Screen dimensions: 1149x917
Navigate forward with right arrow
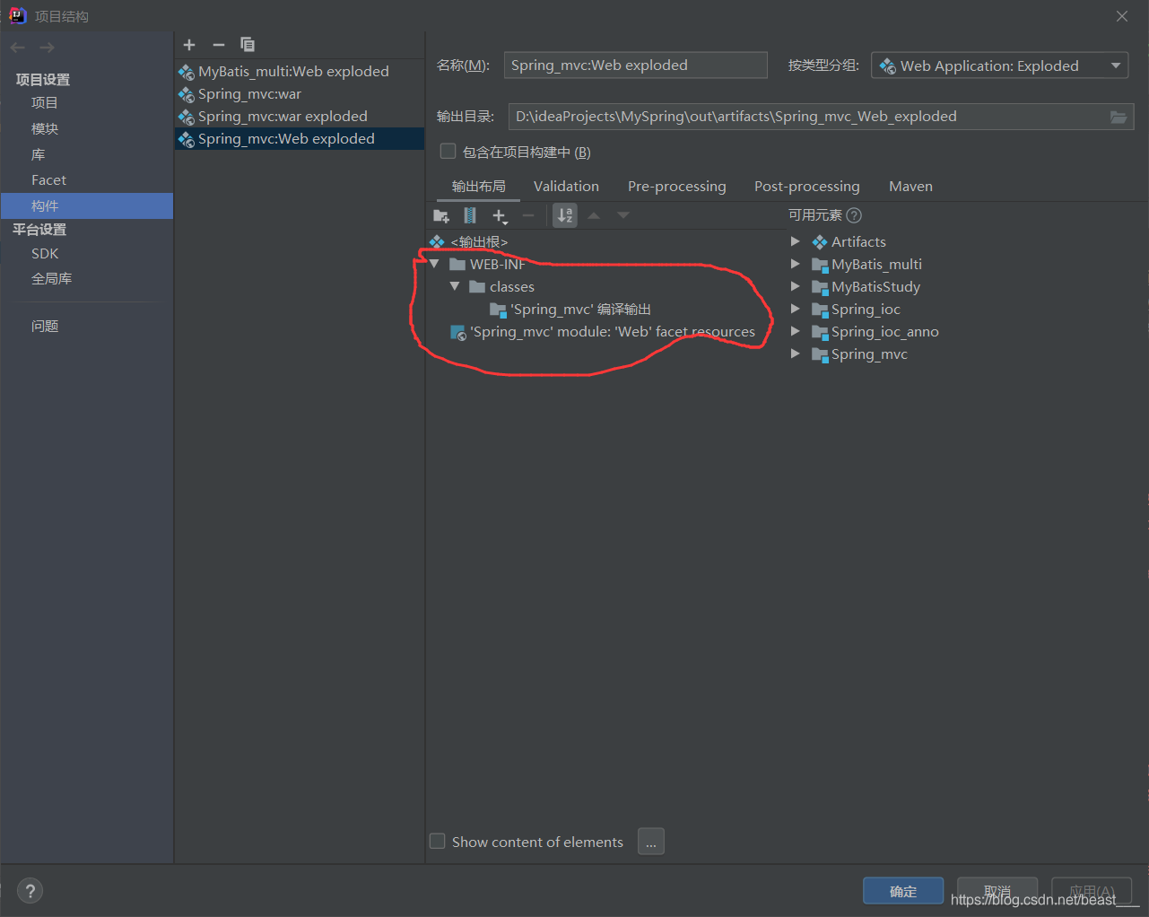[x=47, y=48]
